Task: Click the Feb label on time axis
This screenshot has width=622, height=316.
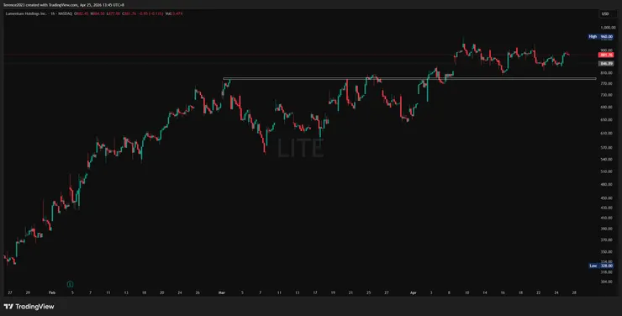Action: 52,292
